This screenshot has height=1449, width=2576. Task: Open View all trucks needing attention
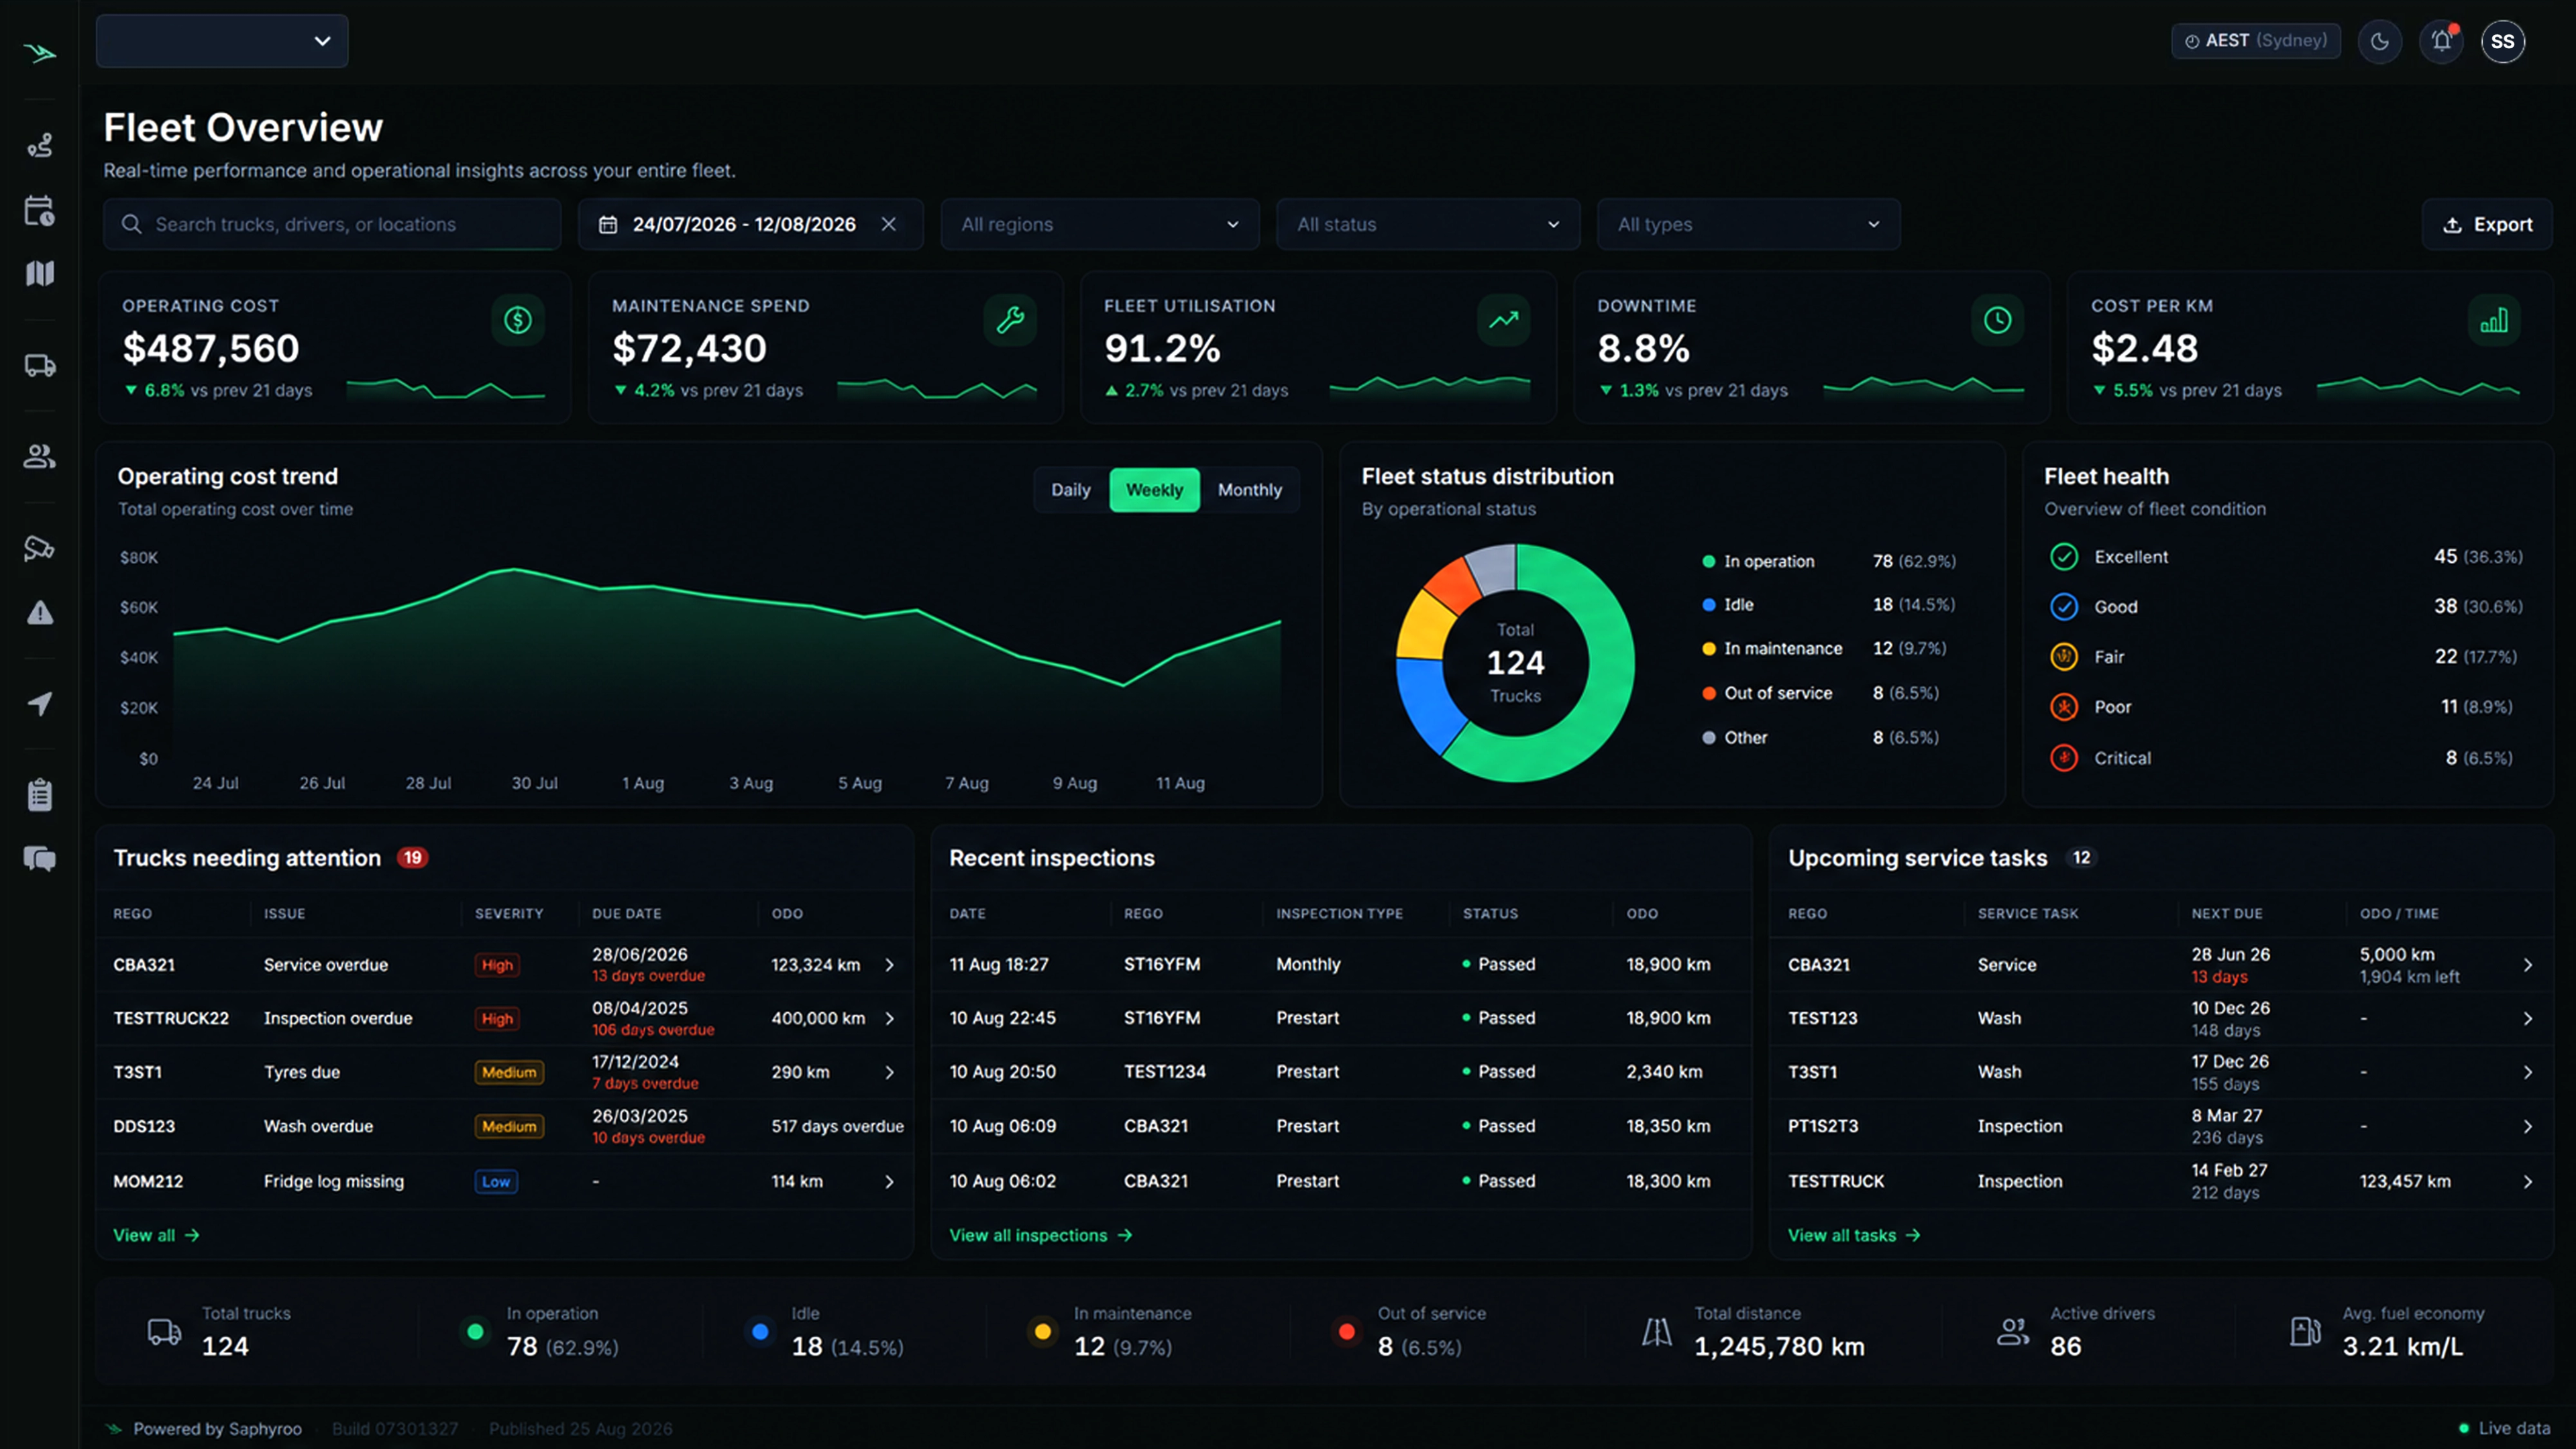point(156,1235)
